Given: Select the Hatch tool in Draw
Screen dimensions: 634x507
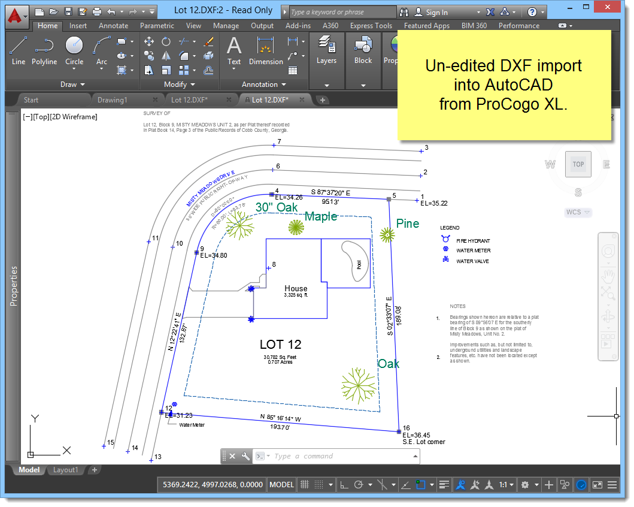Looking at the screenshot, I should pos(122,70).
